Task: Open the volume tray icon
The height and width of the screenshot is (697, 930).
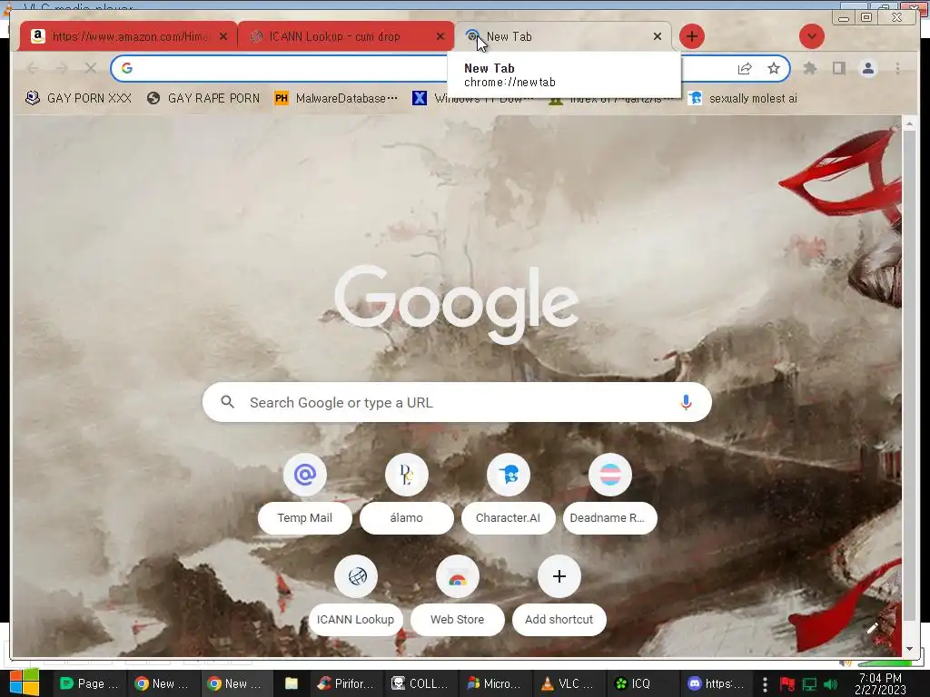Action: click(x=830, y=684)
